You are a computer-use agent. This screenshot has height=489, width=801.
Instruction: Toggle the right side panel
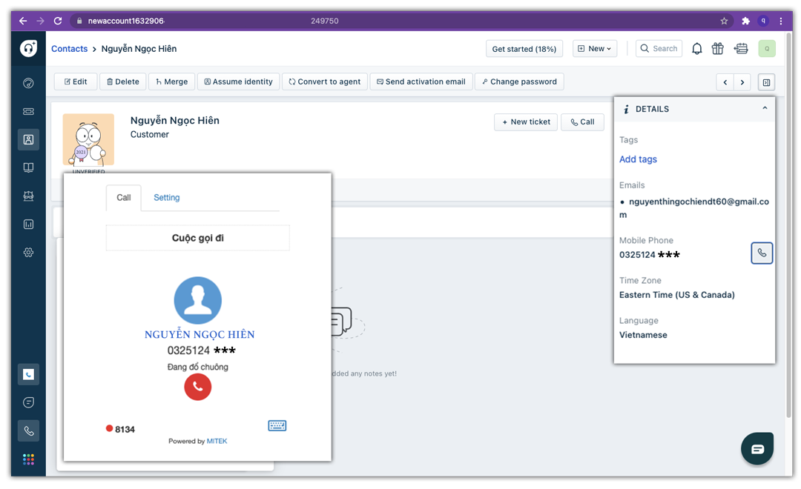pos(766,82)
